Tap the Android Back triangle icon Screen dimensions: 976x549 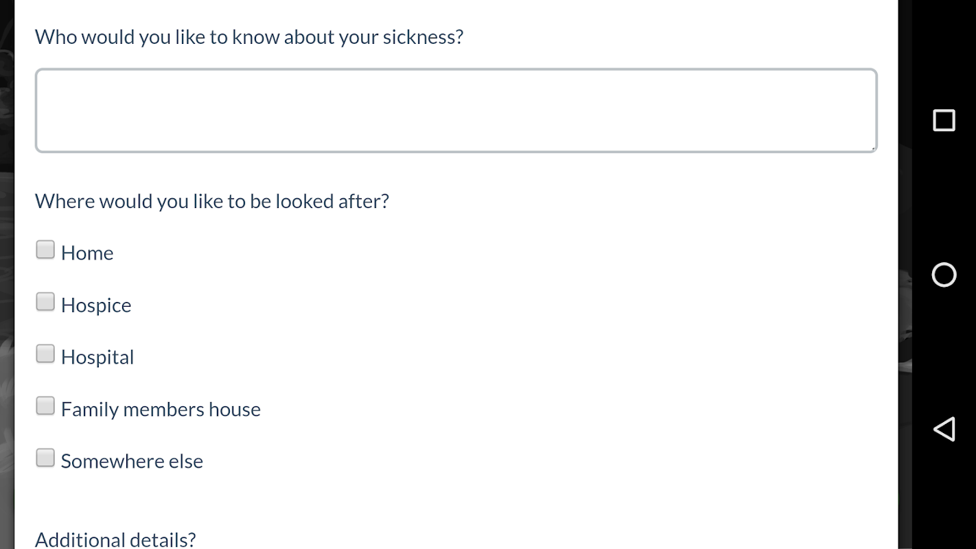tap(944, 429)
